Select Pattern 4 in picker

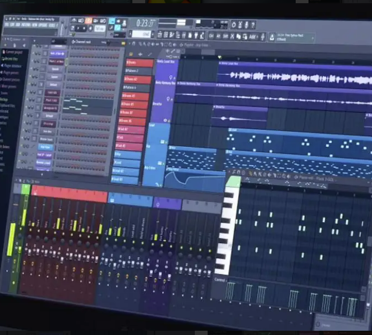pos(137,88)
